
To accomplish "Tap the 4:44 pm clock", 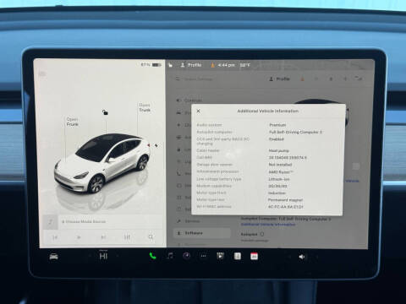I will tap(226, 65).
